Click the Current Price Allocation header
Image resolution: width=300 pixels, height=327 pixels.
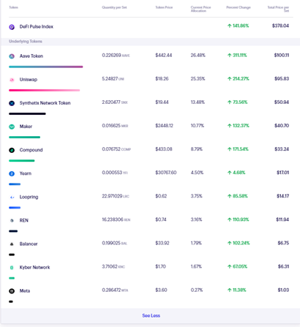coord(200,9)
